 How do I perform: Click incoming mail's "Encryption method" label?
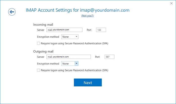(48, 37)
